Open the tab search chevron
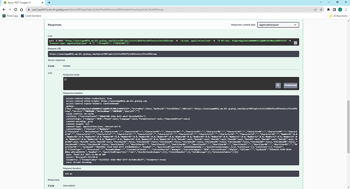Viewport: 350px width, 189px height. [321, 2]
